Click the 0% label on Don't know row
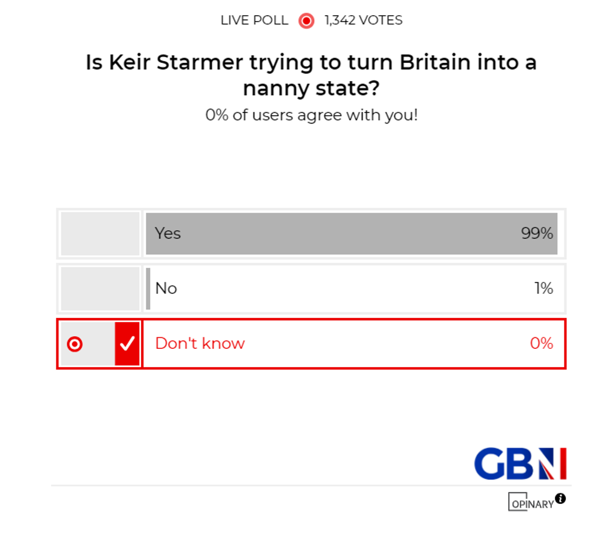 (542, 343)
